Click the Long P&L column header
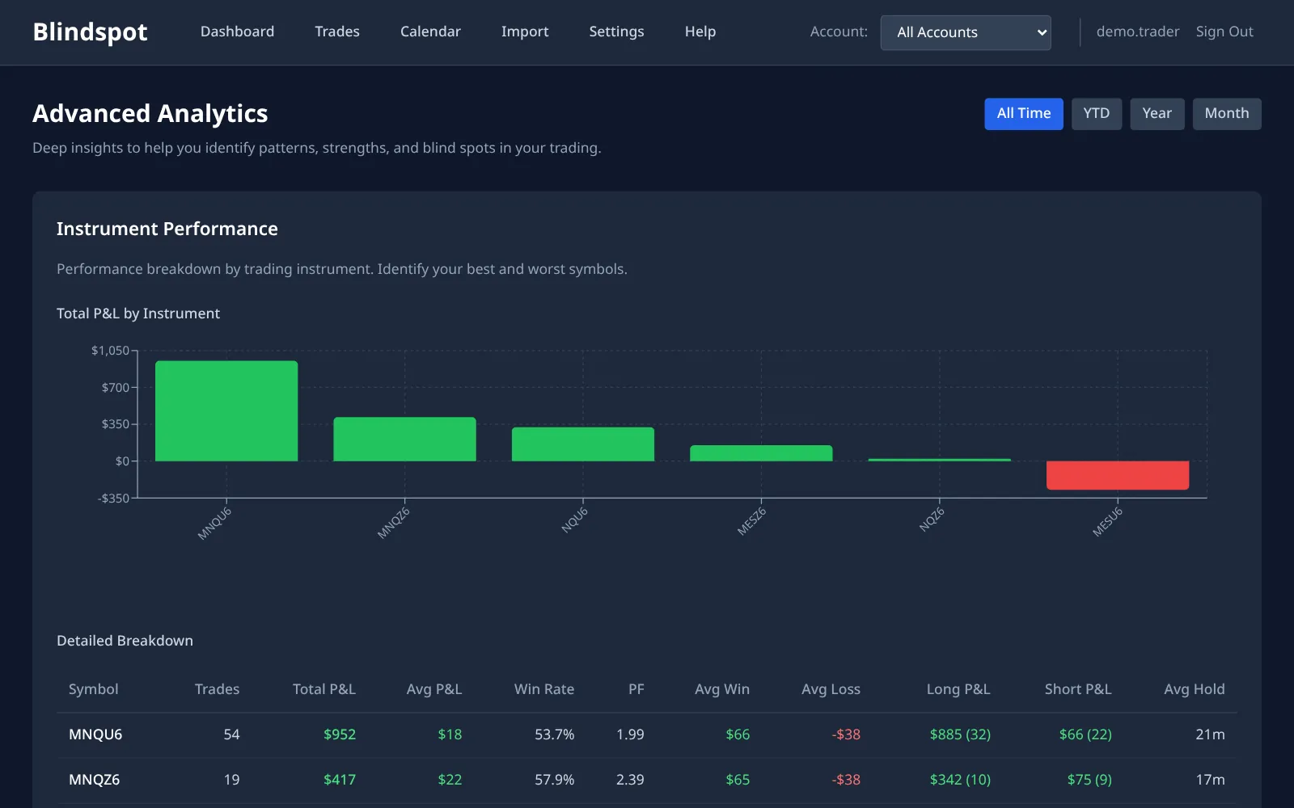The height and width of the screenshot is (808, 1294). (x=958, y=689)
